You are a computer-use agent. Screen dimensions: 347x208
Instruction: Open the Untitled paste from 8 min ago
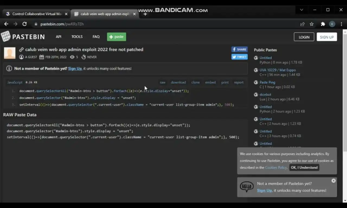tap(266, 58)
